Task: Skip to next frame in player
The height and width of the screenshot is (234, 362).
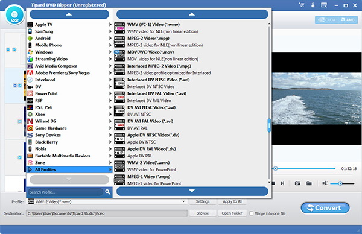Action: pyautogui.click(x=282, y=183)
